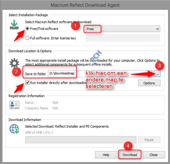
Task: Click the globe download information icon
Action: coord(14,129)
